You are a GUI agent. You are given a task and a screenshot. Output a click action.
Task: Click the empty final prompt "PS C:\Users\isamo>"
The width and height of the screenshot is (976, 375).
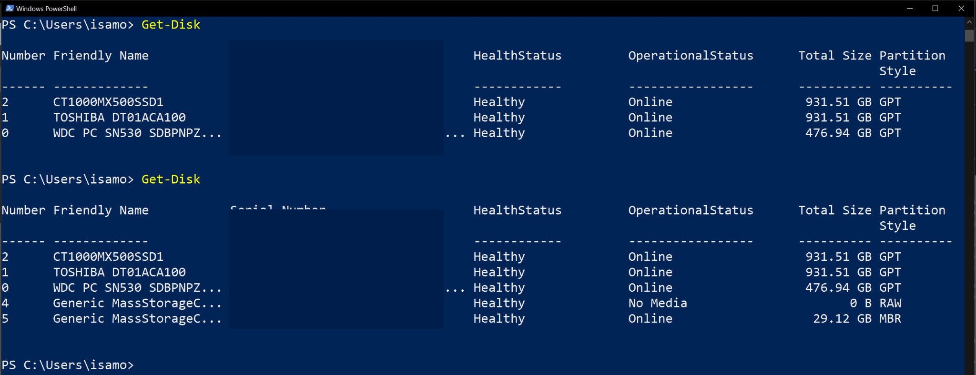68,365
